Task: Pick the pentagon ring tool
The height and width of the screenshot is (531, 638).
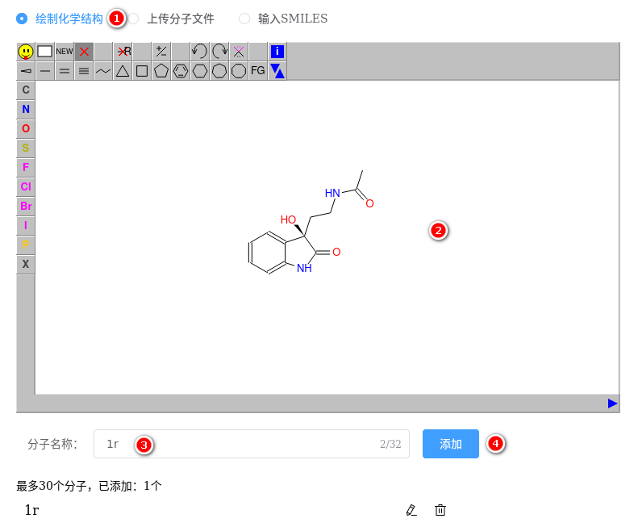Action: pyautogui.click(x=161, y=71)
